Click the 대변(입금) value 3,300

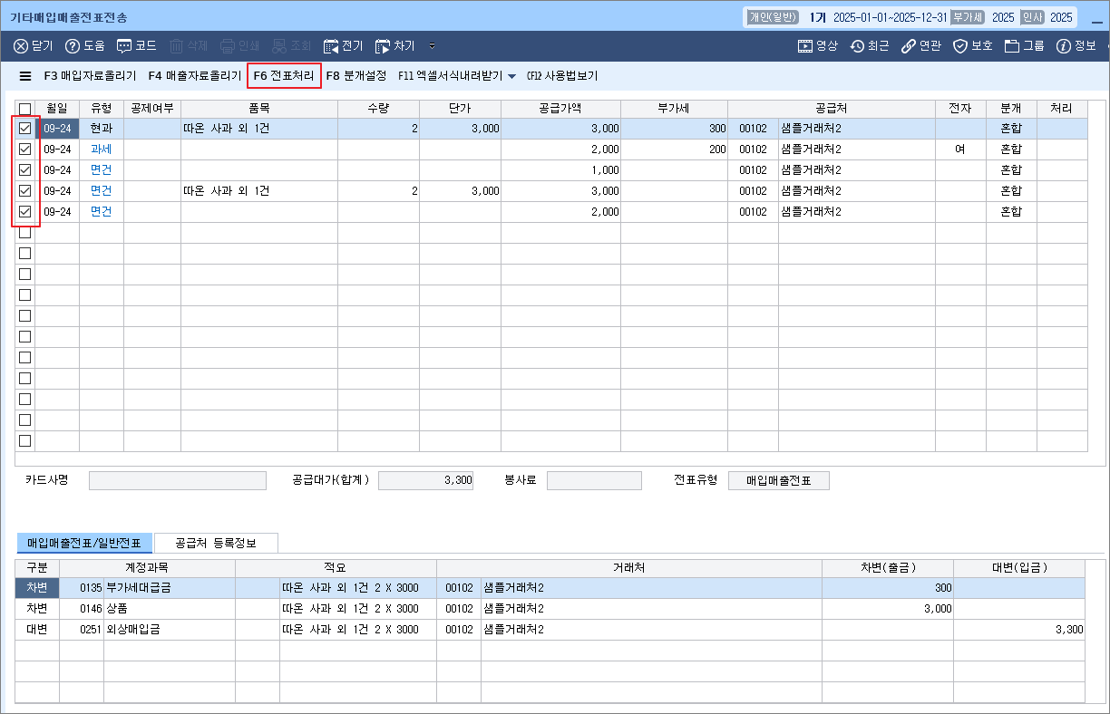click(1068, 630)
